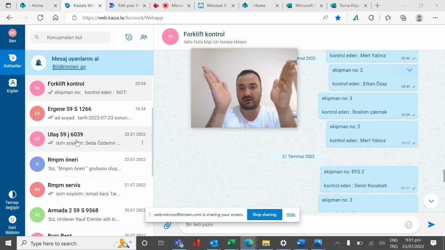Open three-dot menu on Ulaş chat row

click(142, 143)
